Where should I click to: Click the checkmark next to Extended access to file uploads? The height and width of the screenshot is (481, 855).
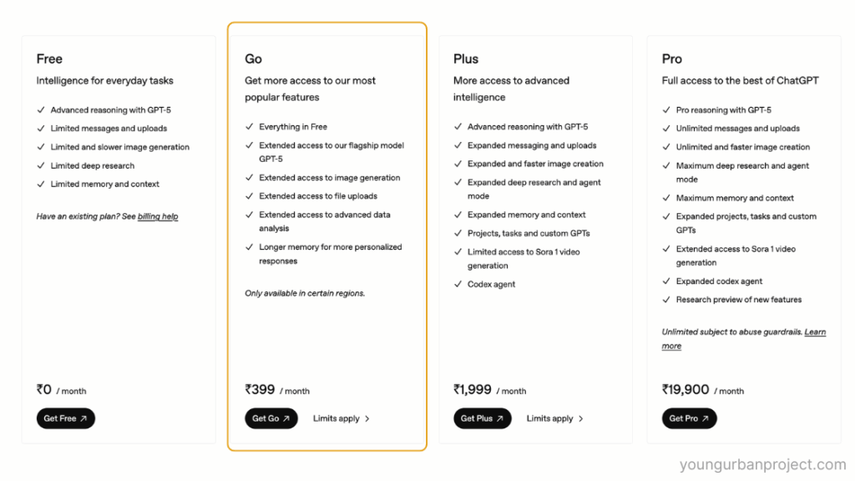click(x=248, y=196)
